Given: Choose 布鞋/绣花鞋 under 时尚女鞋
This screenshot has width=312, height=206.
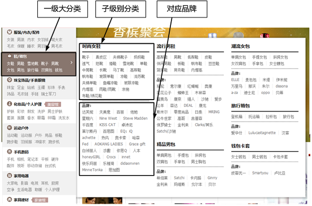Looking at the screenshot, I should (92, 96).
